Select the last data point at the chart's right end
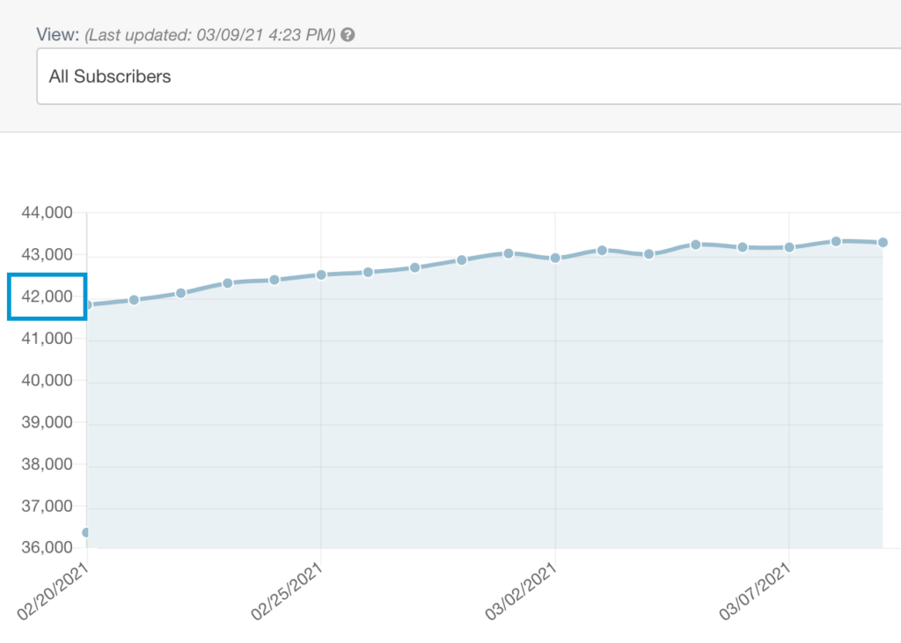The image size is (901, 643). (883, 243)
